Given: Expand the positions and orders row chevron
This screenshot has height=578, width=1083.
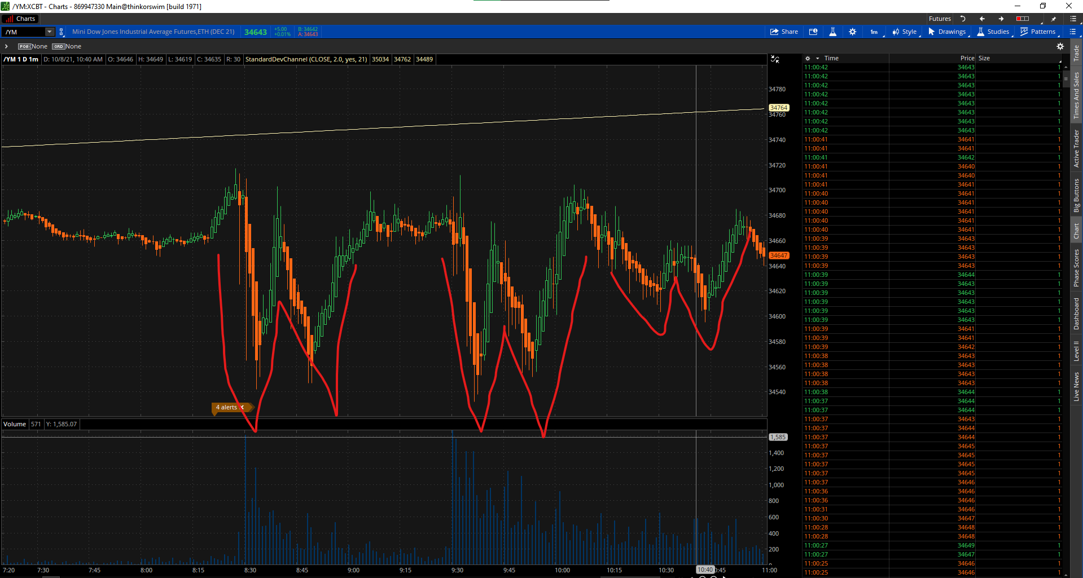Looking at the screenshot, I should (6, 46).
